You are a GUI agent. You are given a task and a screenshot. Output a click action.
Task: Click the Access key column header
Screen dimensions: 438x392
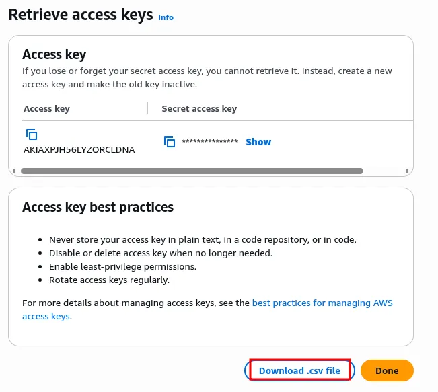pyautogui.click(x=46, y=108)
